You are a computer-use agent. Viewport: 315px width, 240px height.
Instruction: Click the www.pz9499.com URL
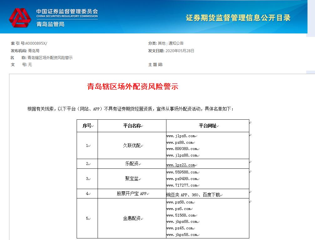point(181,178)
